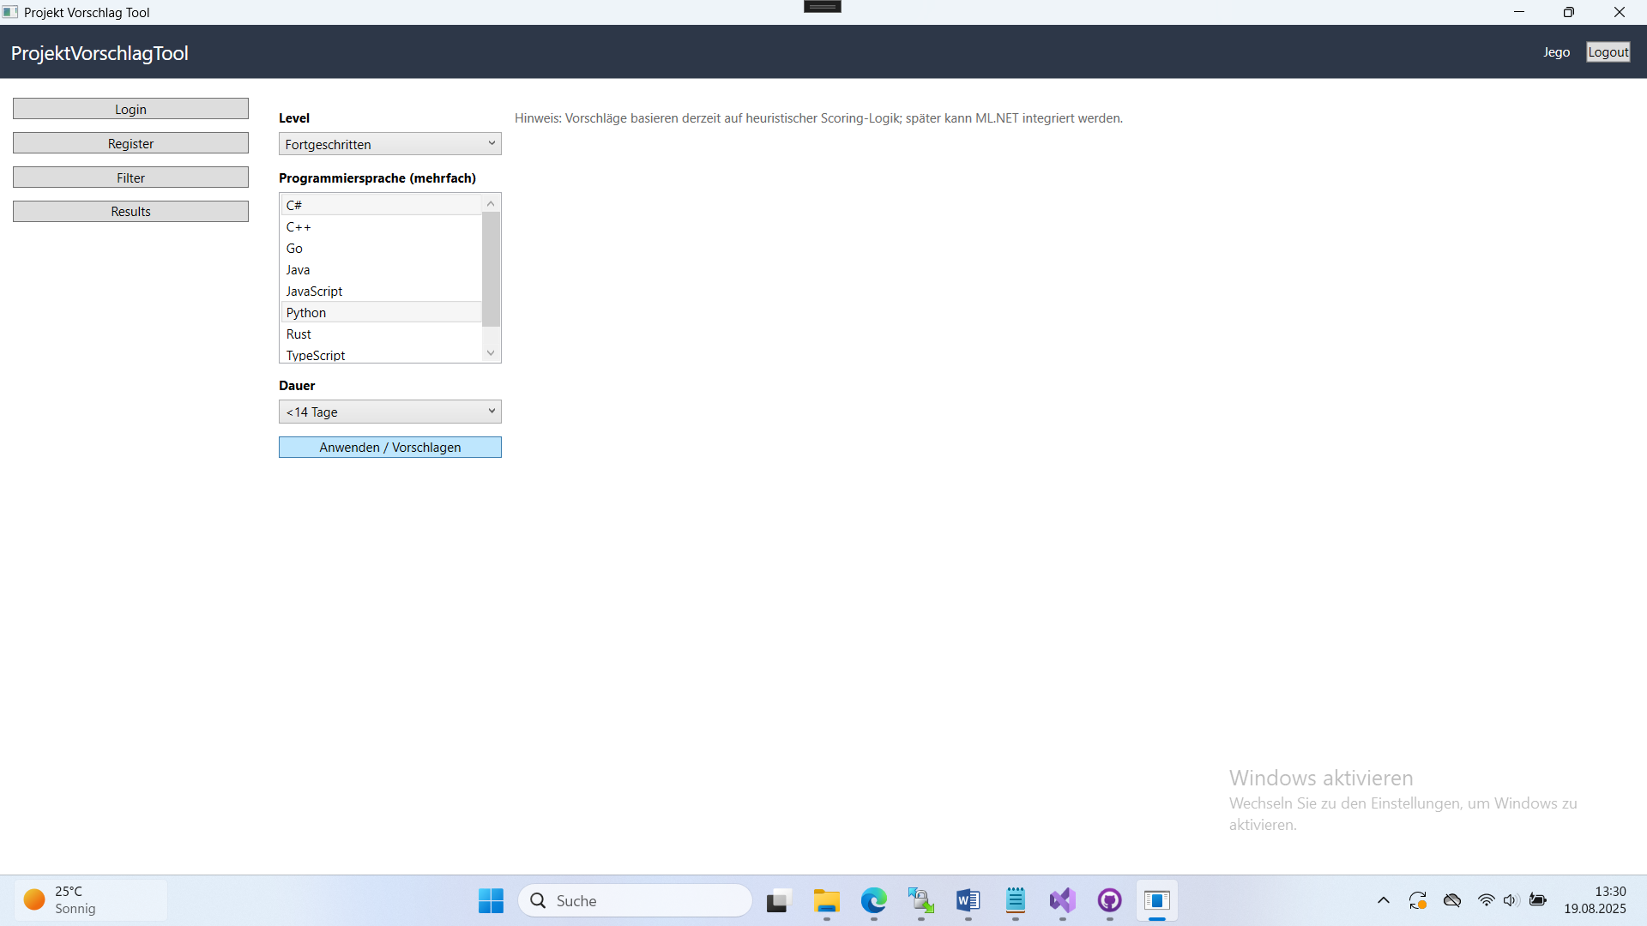This screenshot has width=1647, height=926.
Task: Click the Anwenden / Vorschlagen button
Action: coord(389,447)
